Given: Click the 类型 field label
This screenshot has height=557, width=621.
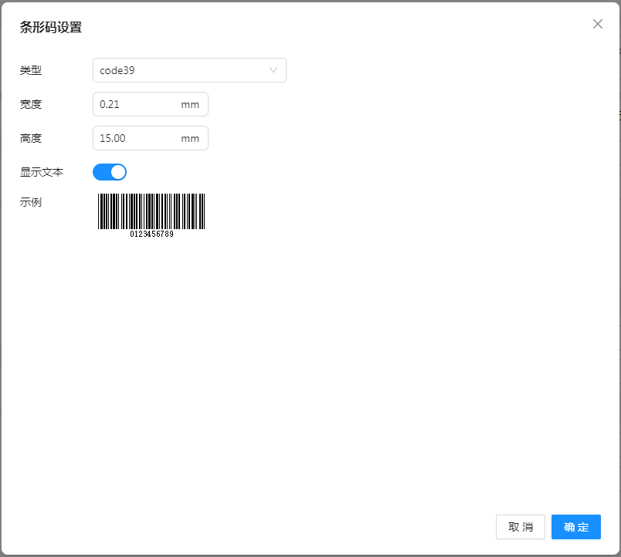Looking at the screenshot, I should coord(31,70).
